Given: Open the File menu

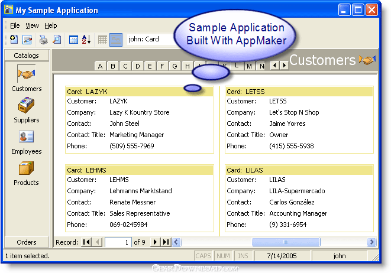Looking at the screenshot, I should [x=15, y=25].
